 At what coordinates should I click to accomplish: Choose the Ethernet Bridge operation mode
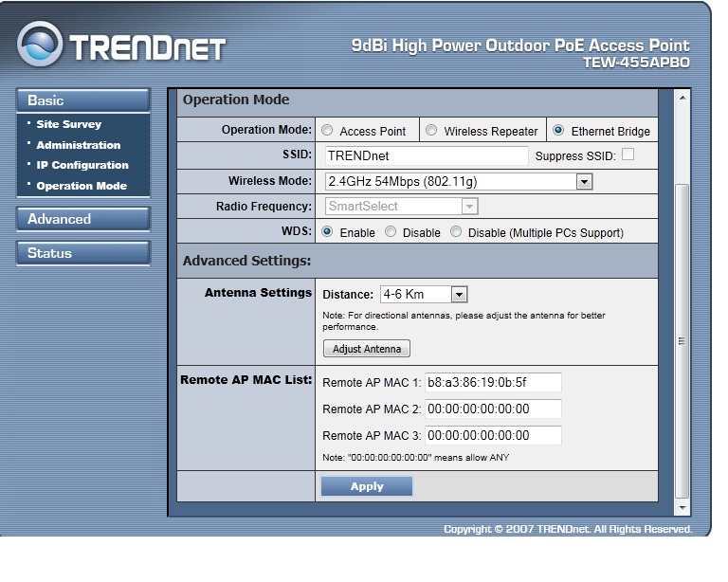click(x=558, y=132)
